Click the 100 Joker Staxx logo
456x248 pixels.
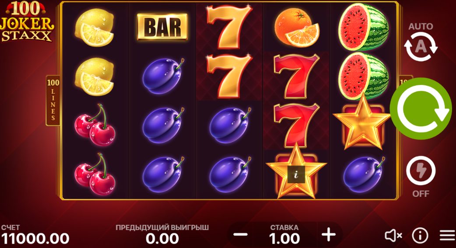point(27,22)
